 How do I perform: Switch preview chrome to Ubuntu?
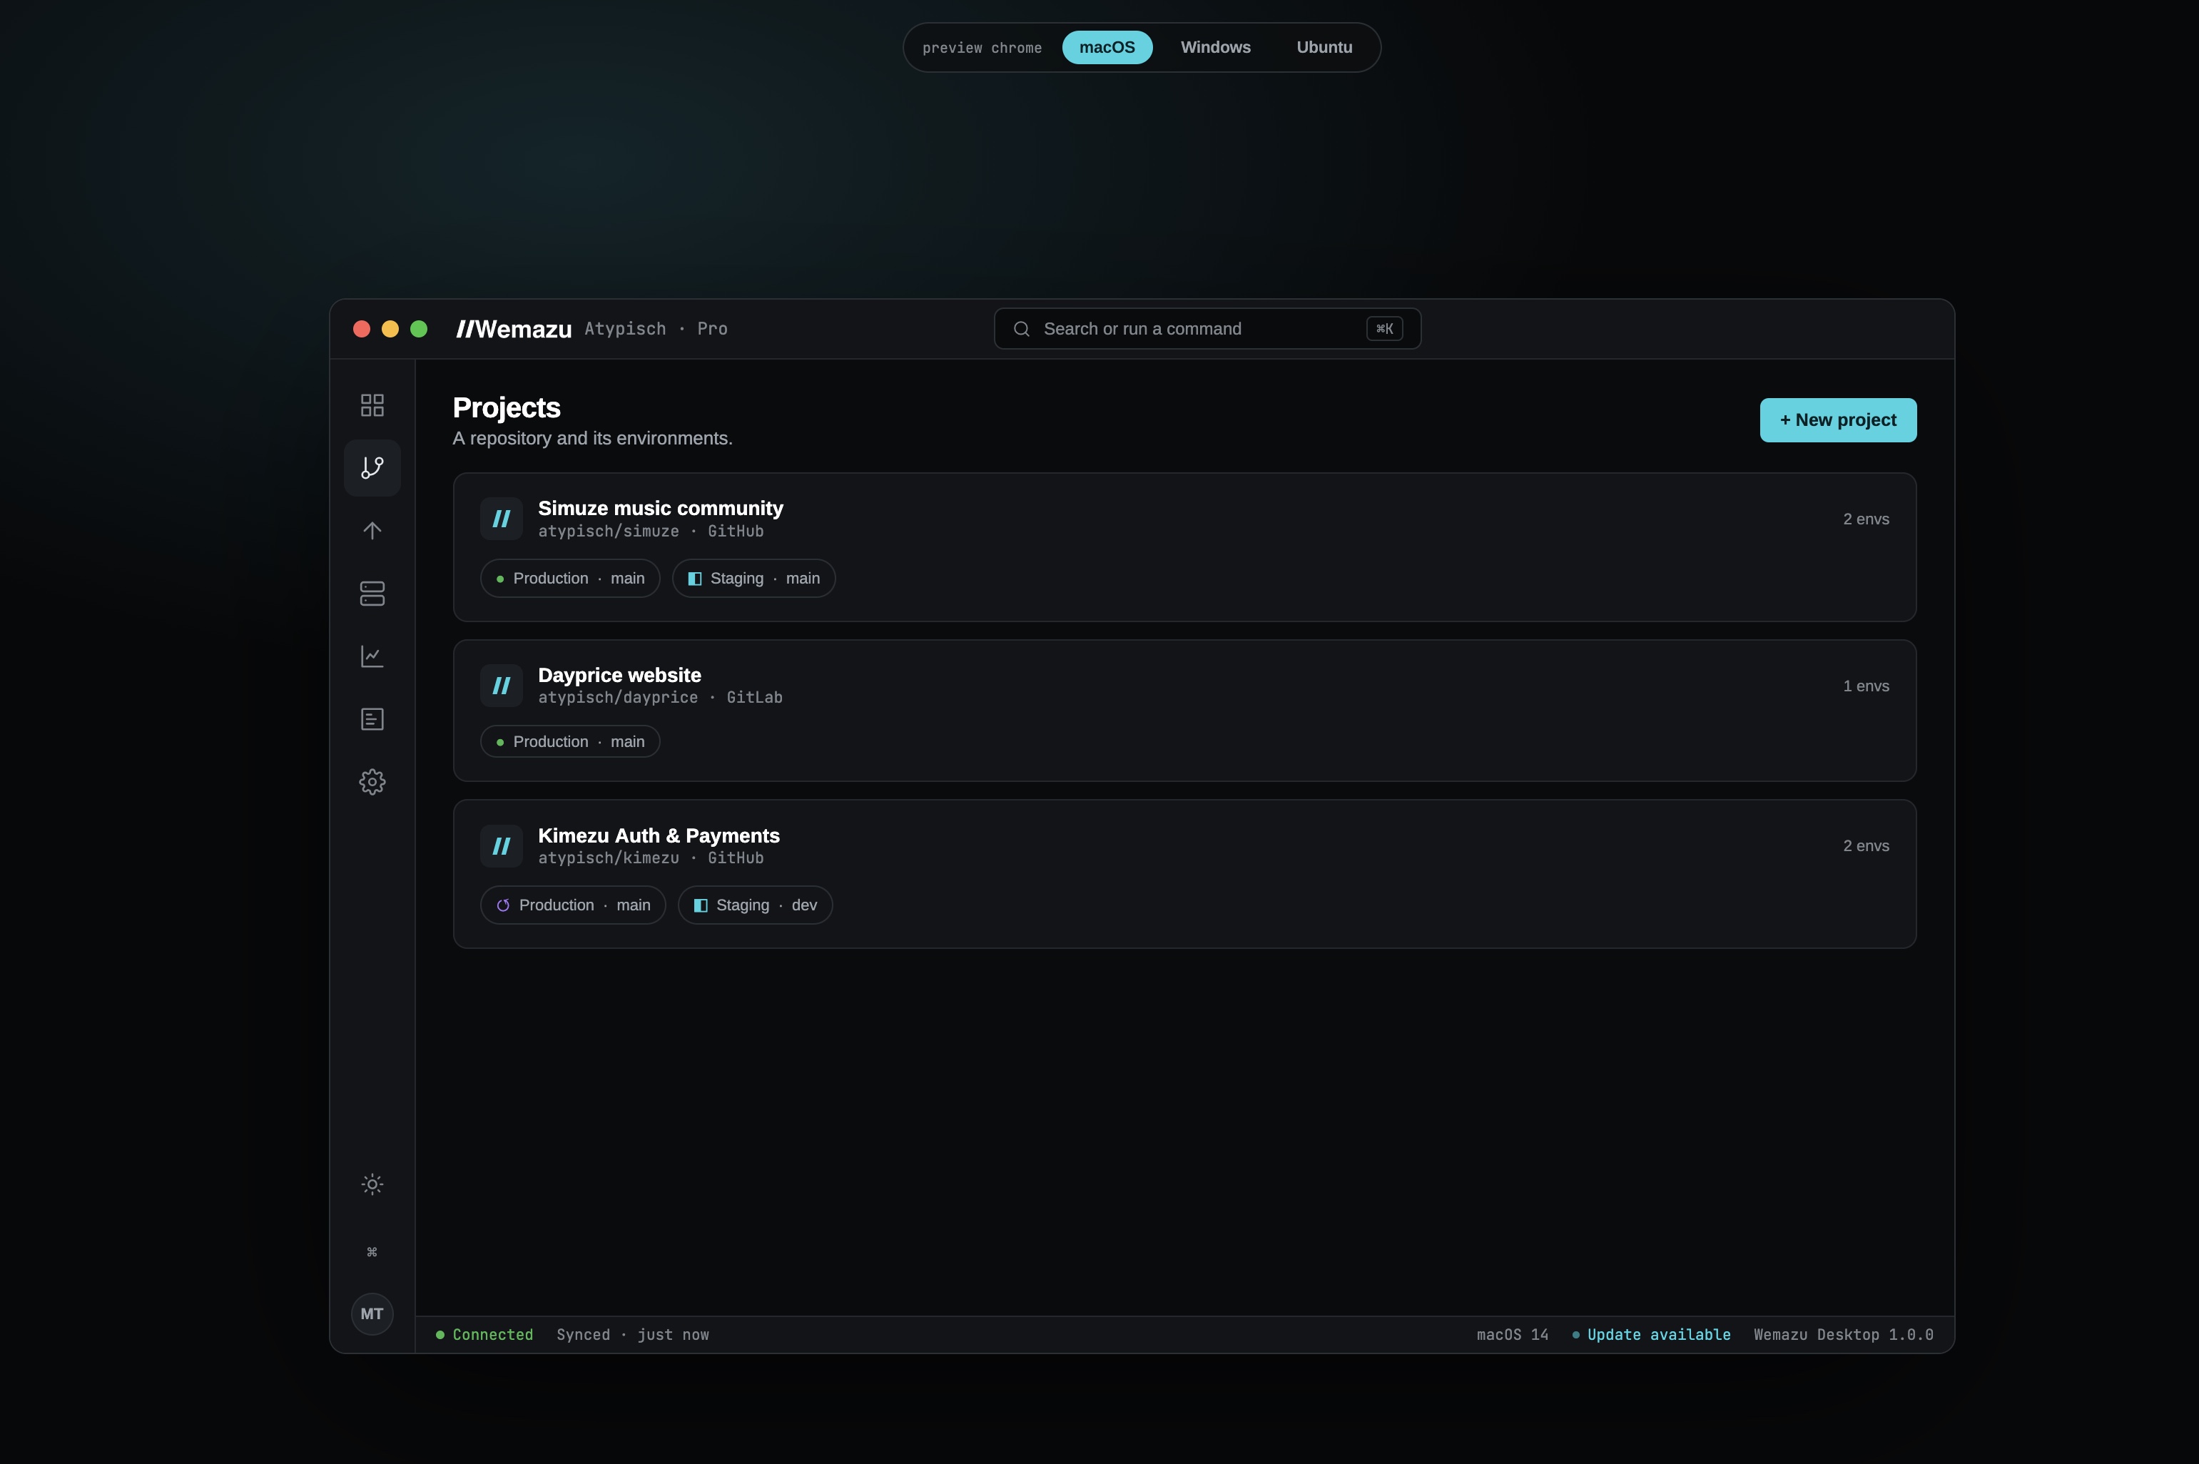pyautogui.click(x=1323, y=48)
